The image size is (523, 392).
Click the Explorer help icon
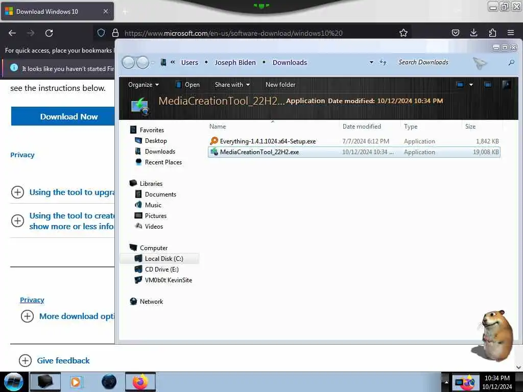point(506,85)
